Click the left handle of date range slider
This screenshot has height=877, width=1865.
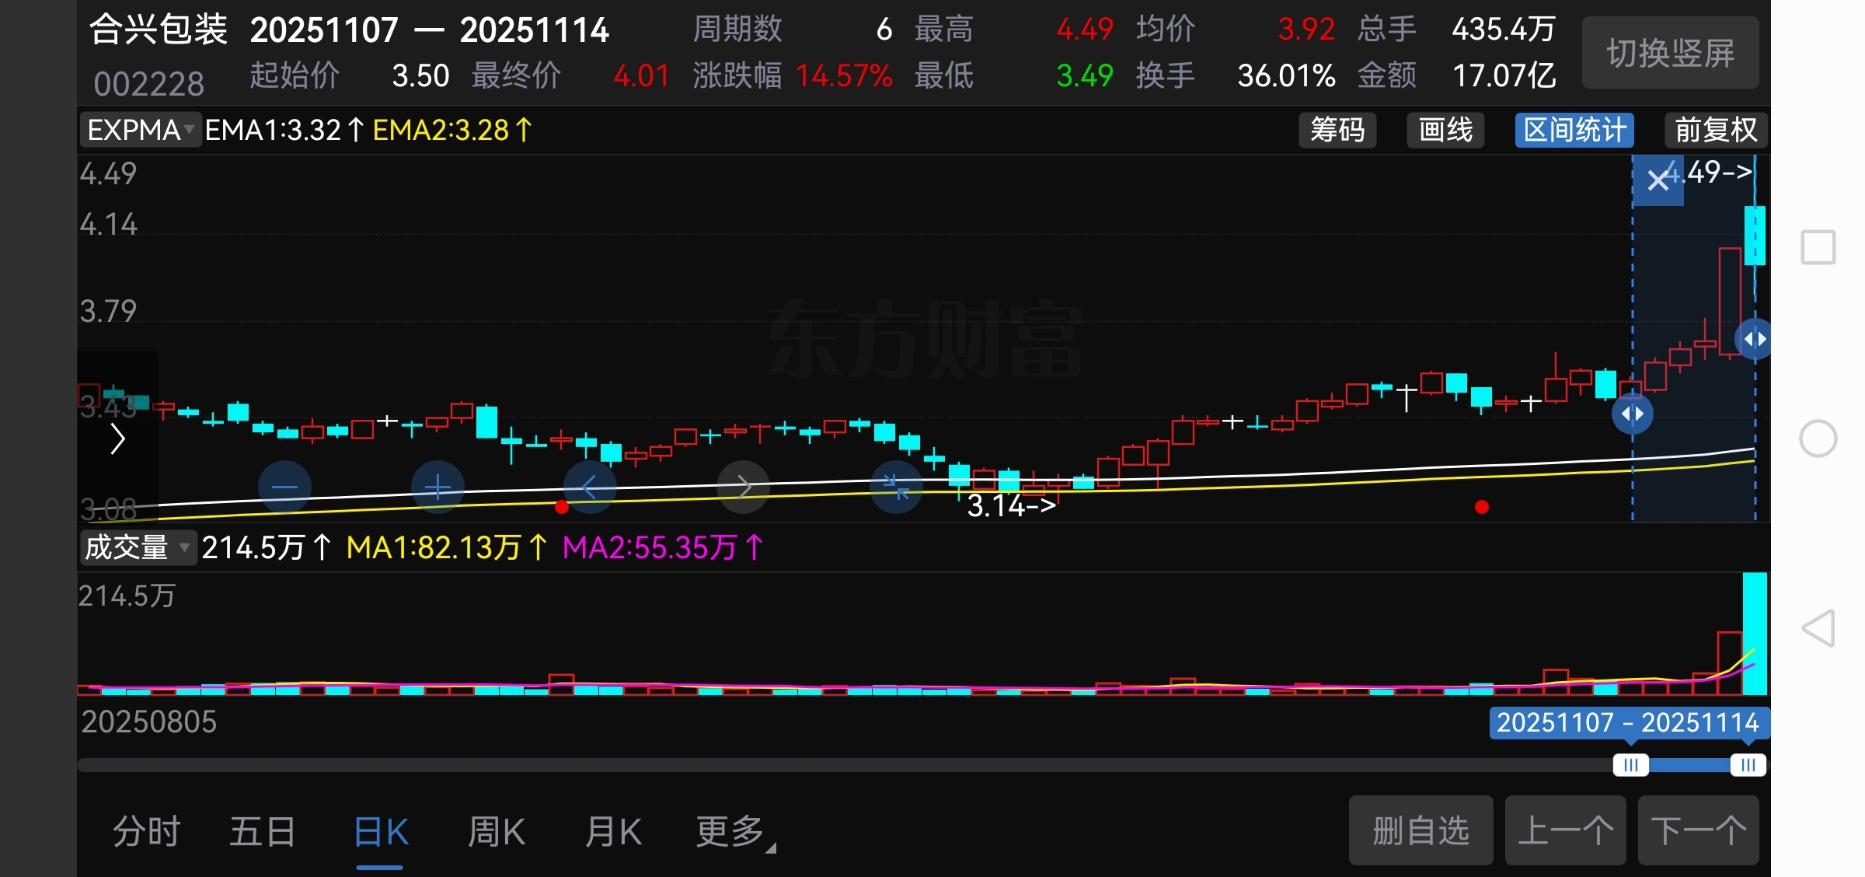tap(1630, 765)
